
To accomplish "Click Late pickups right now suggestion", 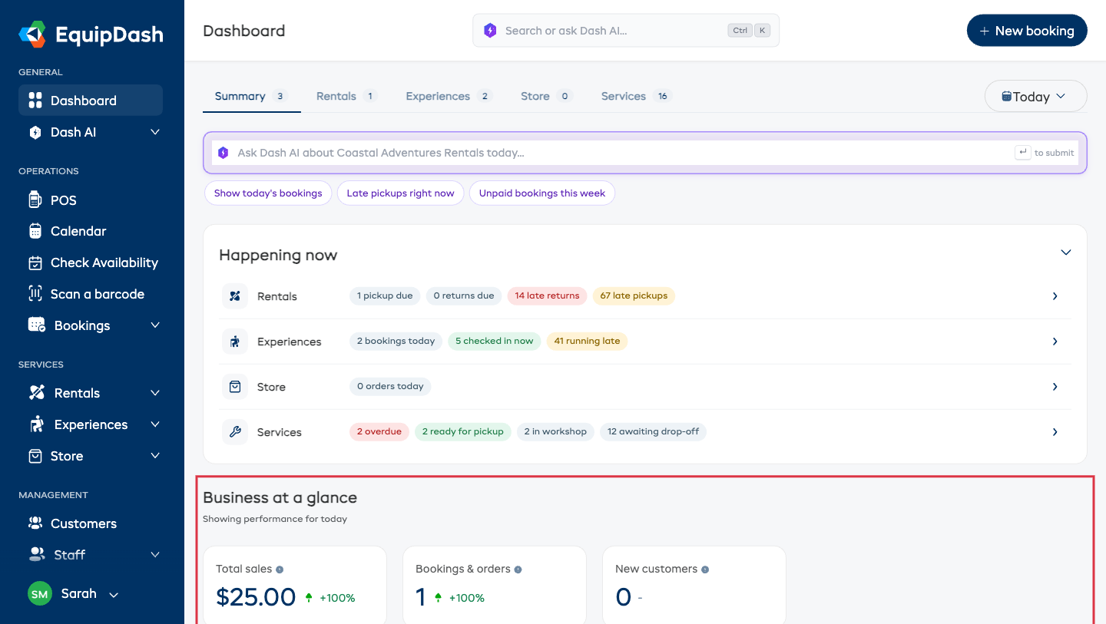I will [x=400, y=193].
